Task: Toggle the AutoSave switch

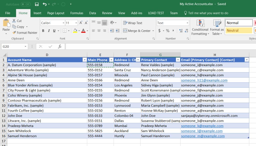Action: (x=26, y=4)
